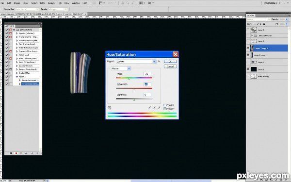Image resolution: width=291 pixels, height=182 pixels.
Task: Click the lock position icon
Action: tap(260, 24)
